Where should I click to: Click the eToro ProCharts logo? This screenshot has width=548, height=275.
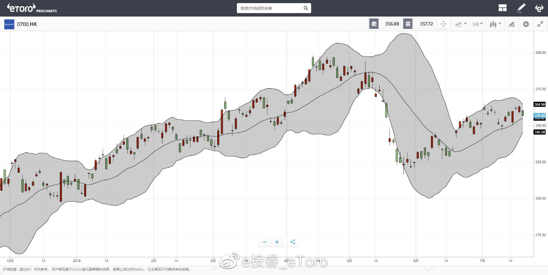click(32, 8)
